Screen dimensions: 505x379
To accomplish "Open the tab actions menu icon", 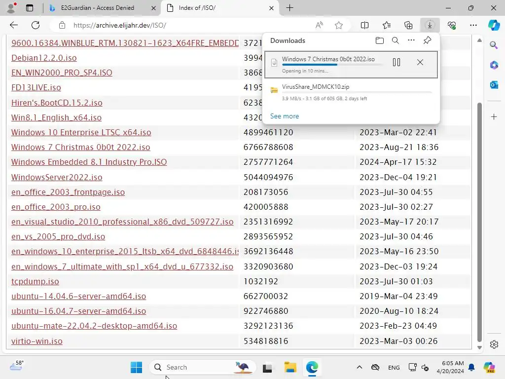I will 29,8.
